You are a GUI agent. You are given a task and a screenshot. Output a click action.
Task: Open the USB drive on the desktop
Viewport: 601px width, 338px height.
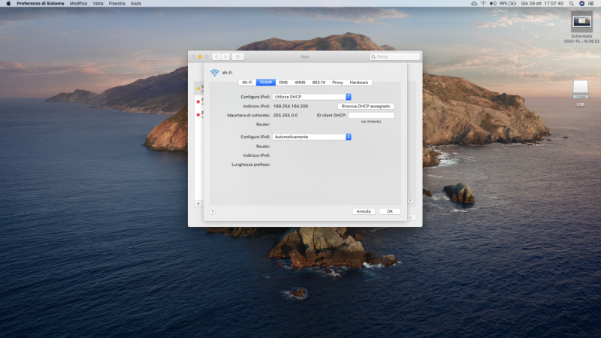point(580,91)
